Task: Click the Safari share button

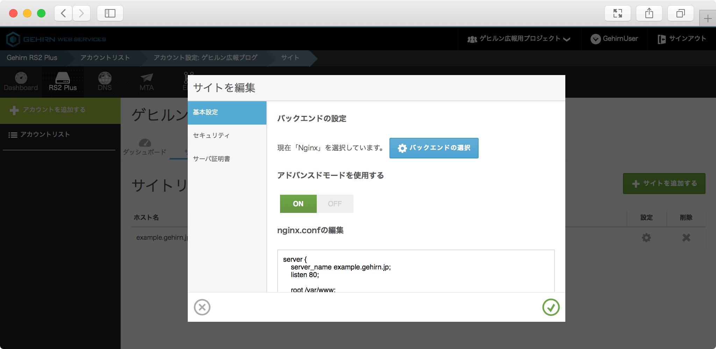Action: pos(649,13)
